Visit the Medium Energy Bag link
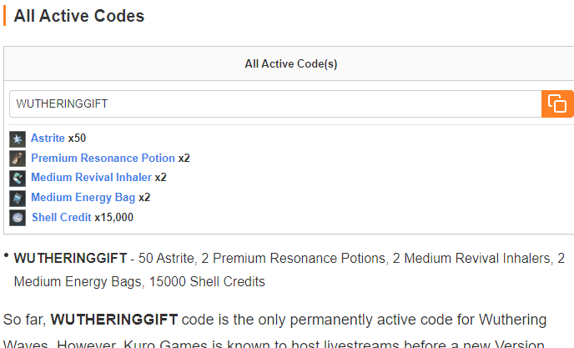Screen dimensions: 574x348 [x=83, y=198]
